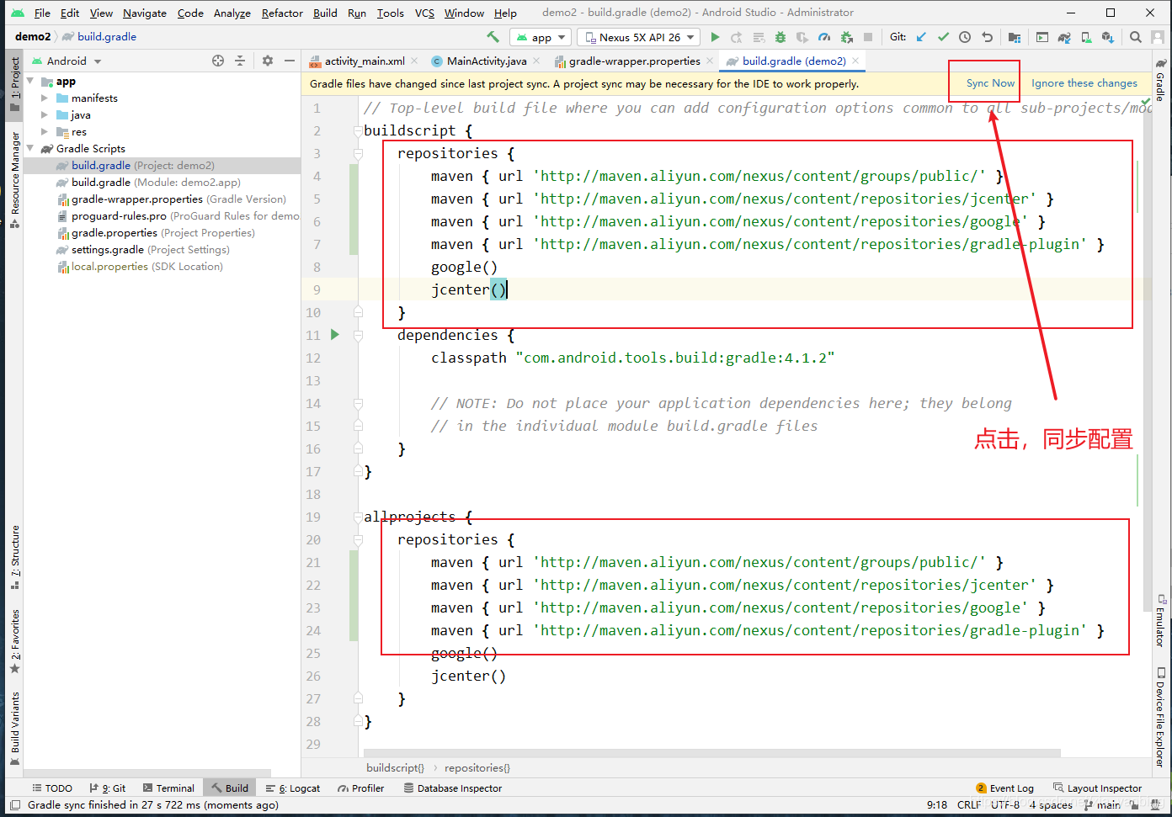The height and width of the screenshot is (817, 1172).
Task: Click Sync Now link
Action: coord(990,83)
